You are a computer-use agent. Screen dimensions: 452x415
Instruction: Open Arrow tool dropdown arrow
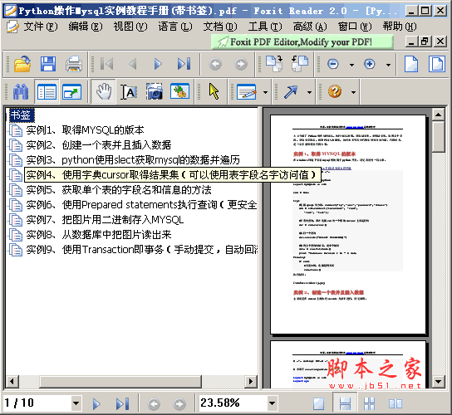click(310, 92)
